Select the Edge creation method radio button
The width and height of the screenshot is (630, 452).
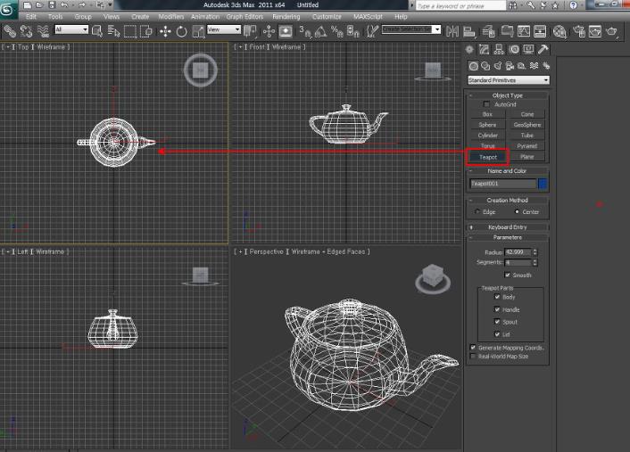[x=477, y=211]
